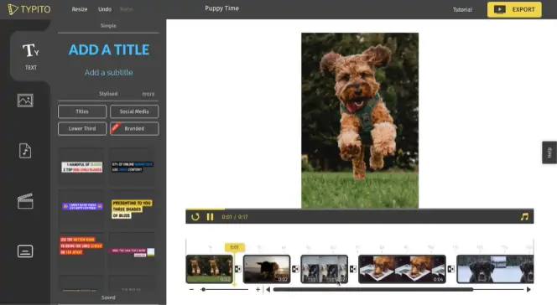The width and height of the screenshot is (557, 305).
Task: Open the Audio file panel icon
Action: tap(25, 151)
